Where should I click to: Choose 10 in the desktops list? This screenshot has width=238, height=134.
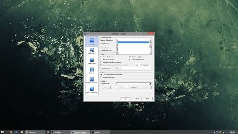133,52
